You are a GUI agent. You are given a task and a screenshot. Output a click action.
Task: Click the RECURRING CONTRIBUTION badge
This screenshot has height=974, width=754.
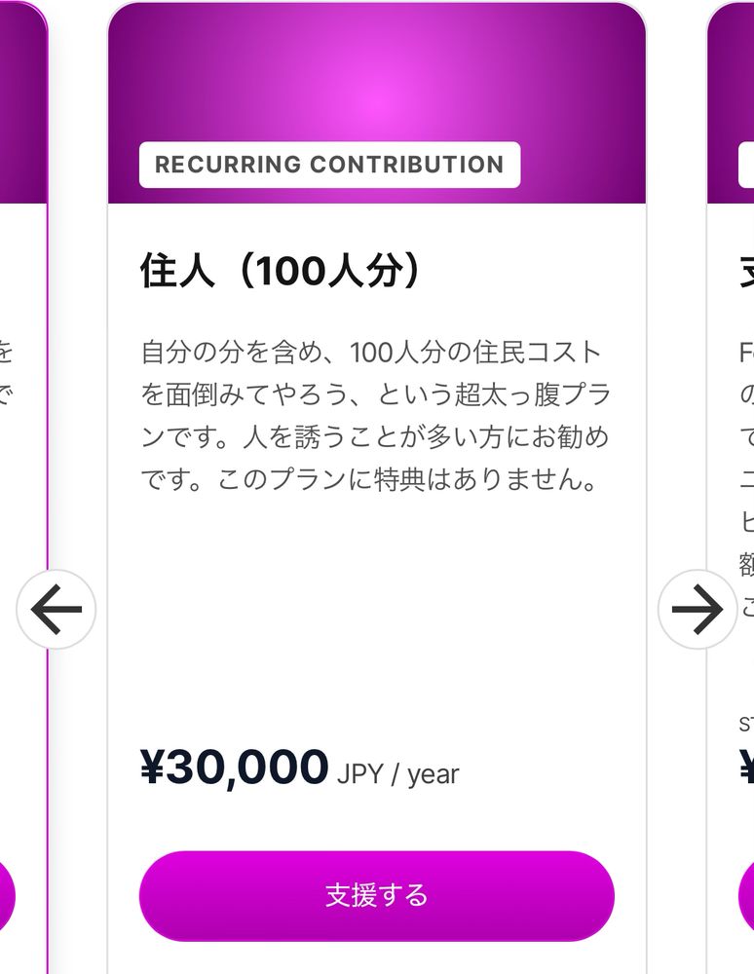pos(330,165)
